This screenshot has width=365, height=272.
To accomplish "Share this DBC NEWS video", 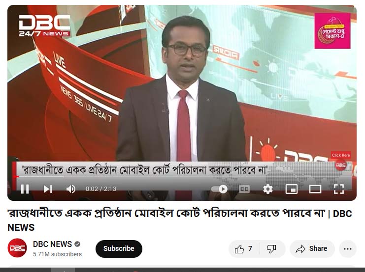I will tap(312, 249).
